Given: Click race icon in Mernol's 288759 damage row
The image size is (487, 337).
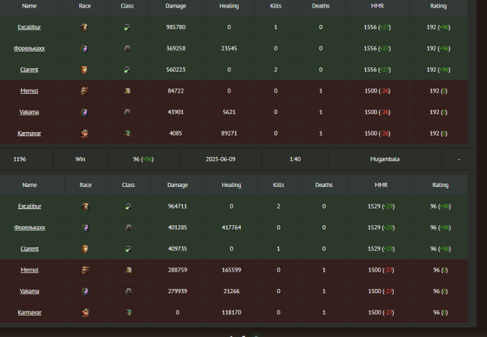Looking at the screenshot, I should (x=85, y=270).
